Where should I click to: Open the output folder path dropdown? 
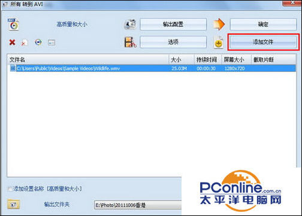138,205
